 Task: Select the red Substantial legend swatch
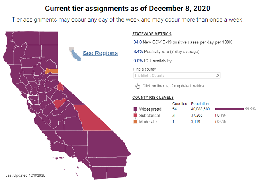pyautogui.click(x=135, y=116)
